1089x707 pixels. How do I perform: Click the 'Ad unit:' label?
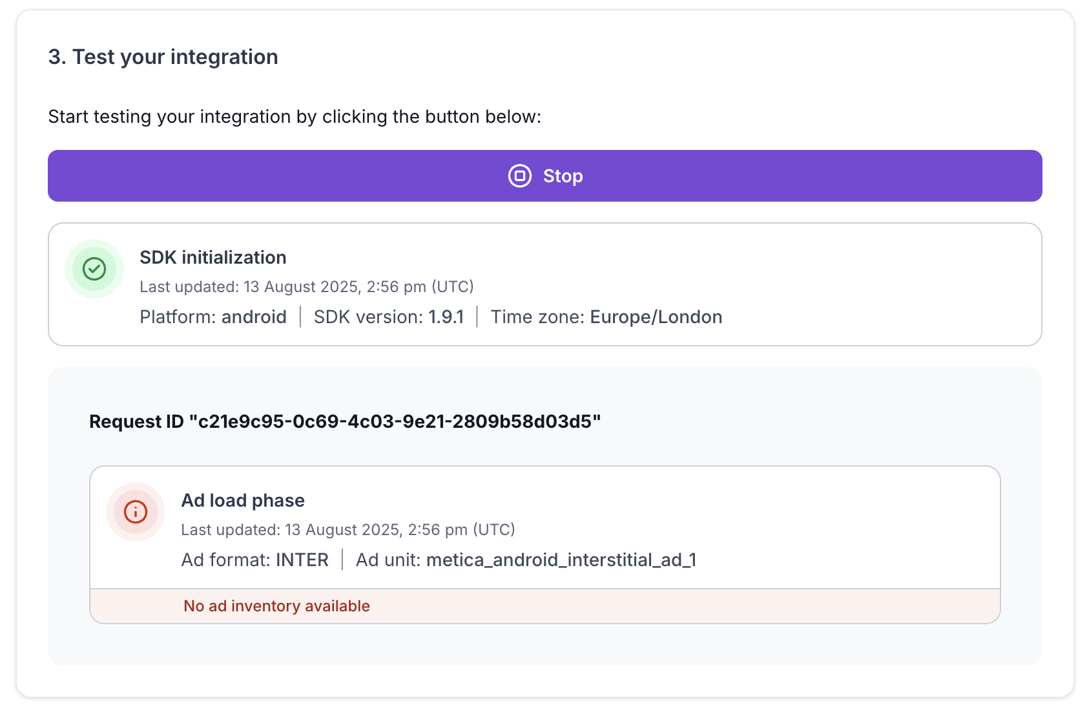[388, 560]
